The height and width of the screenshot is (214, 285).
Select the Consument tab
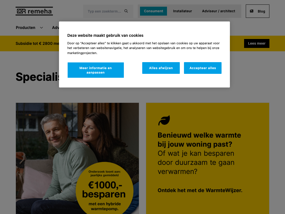click(x=153, y=11)
